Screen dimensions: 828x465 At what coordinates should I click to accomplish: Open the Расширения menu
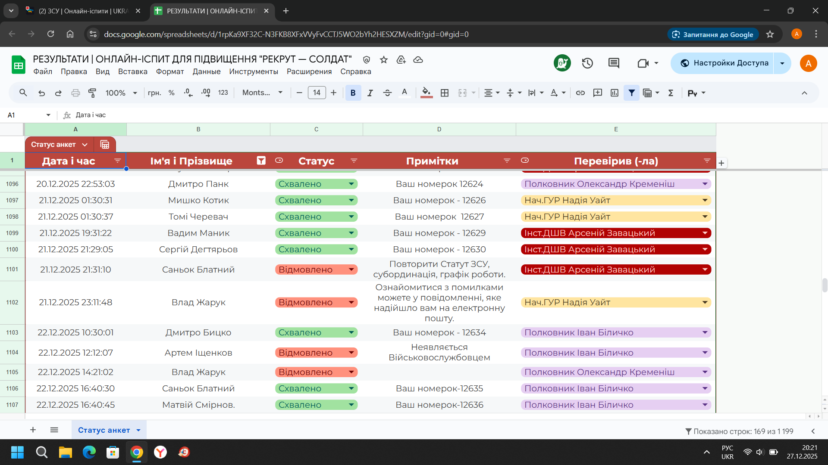coord(309,71)
